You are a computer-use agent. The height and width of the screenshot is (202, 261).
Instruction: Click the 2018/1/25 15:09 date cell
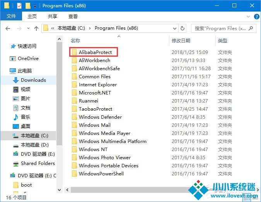pyautogui.click(x=190, y=52)
